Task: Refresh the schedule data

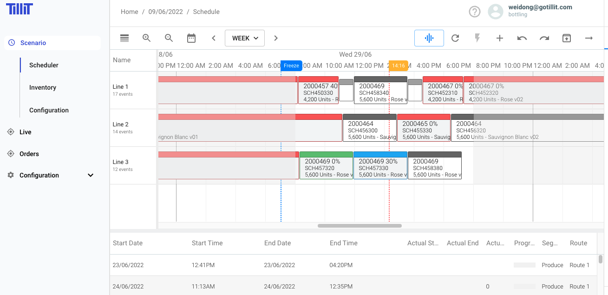Action: (x=455, y=38)
